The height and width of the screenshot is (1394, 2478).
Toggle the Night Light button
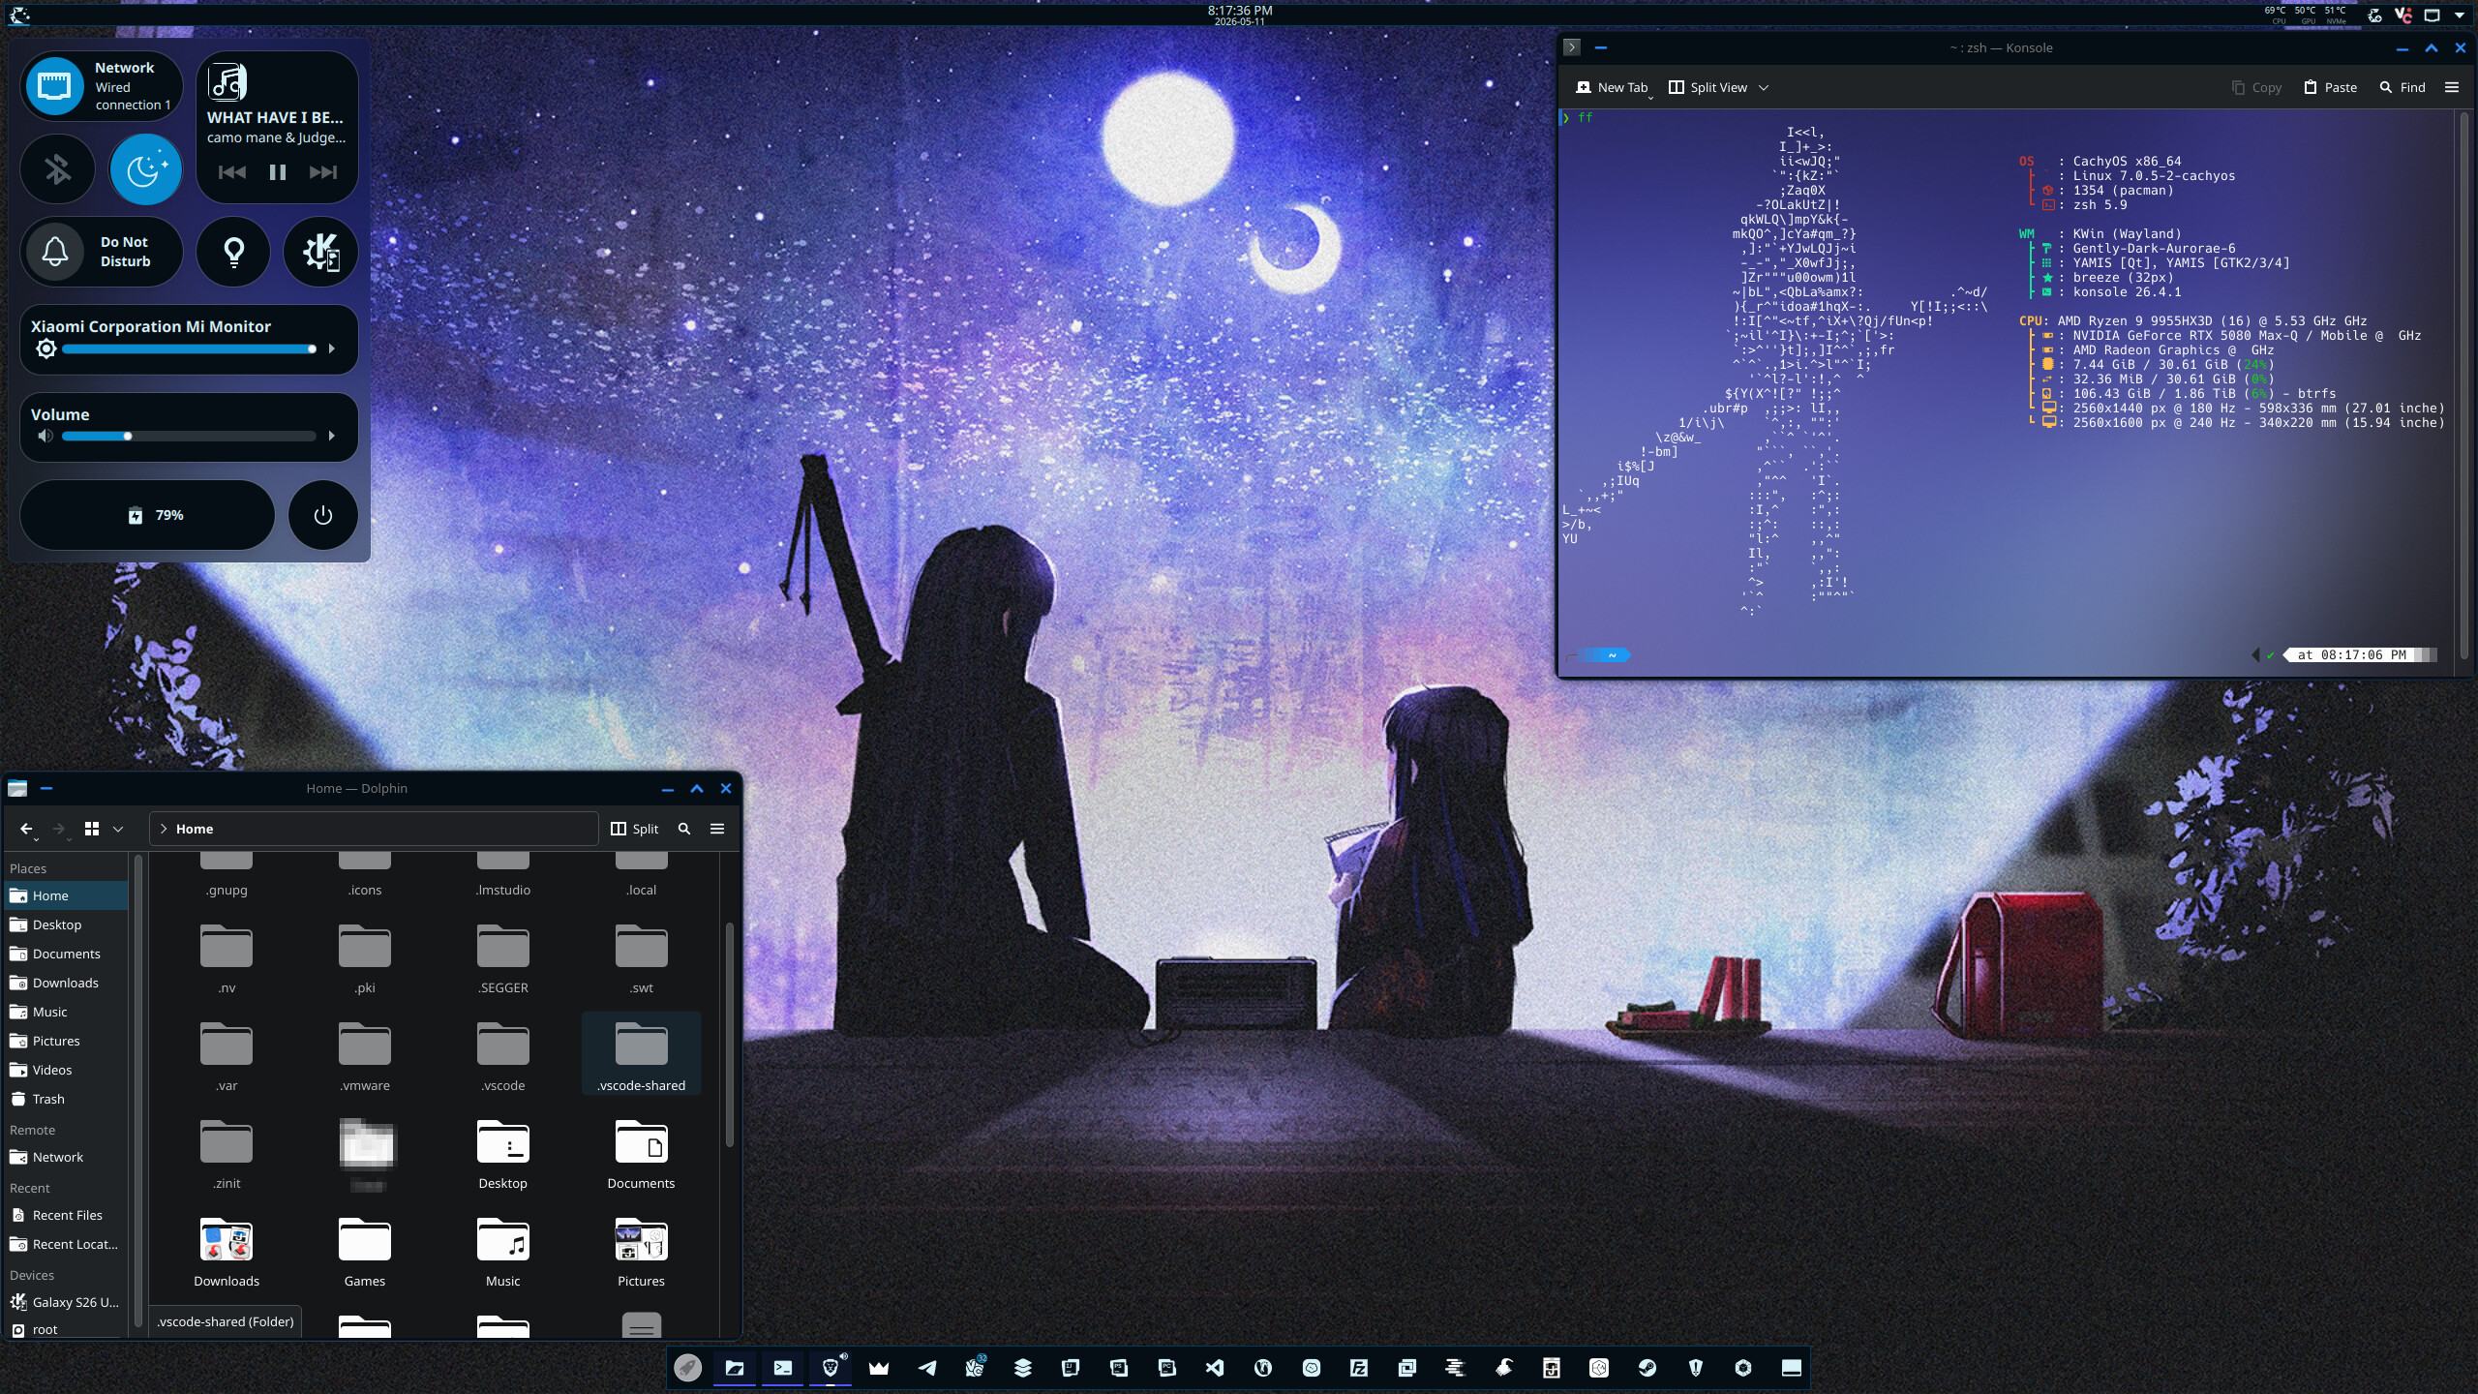click(x=146, y=169)
